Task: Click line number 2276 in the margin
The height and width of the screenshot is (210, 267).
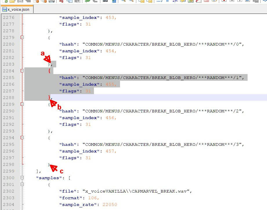Action: [x=9, y=17]
